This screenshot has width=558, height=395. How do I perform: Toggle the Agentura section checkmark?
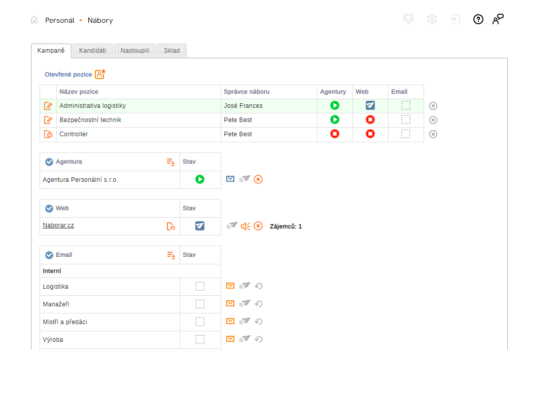pos(49,162)
